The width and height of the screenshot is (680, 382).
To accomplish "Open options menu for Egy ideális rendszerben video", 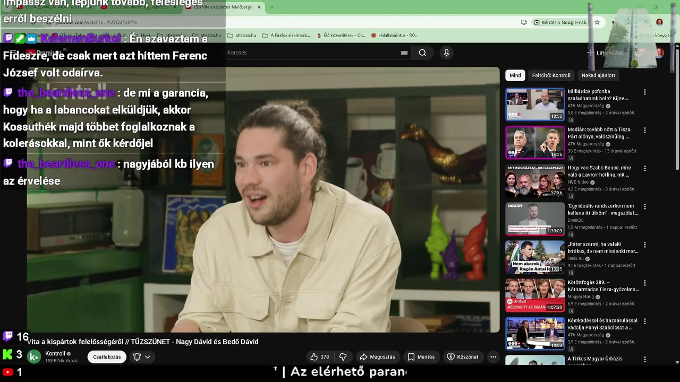I will click(x=645, y=206).
